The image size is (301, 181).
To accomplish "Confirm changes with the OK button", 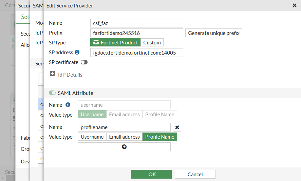I will pos(152,174).
